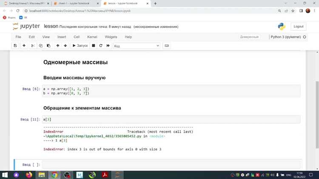Open the VK bookmark
Viewport: 319px width, 179px height.
click(x=23, y=17)
